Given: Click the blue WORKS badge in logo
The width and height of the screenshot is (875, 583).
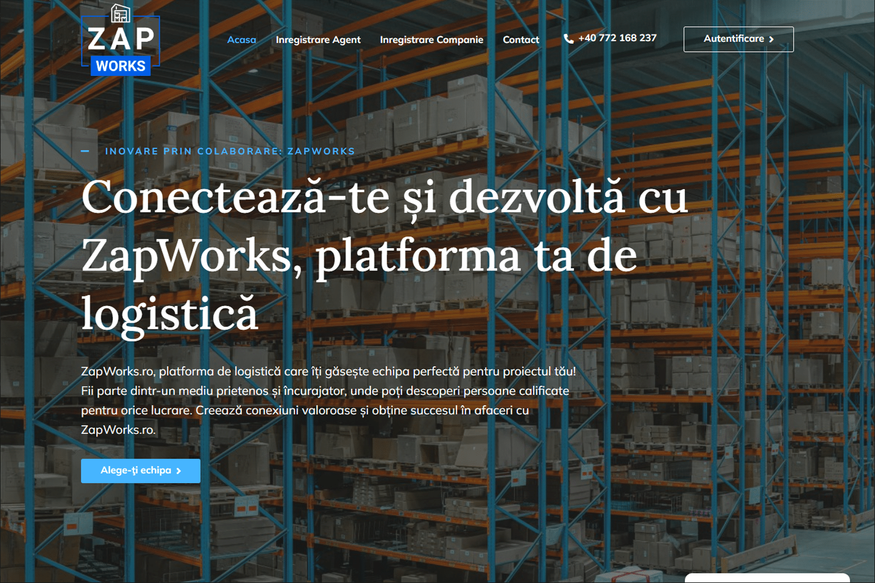Looking at the screenshot, I should click(120, 66).
